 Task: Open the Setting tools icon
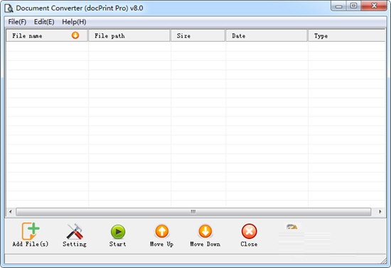coord(75,231)
